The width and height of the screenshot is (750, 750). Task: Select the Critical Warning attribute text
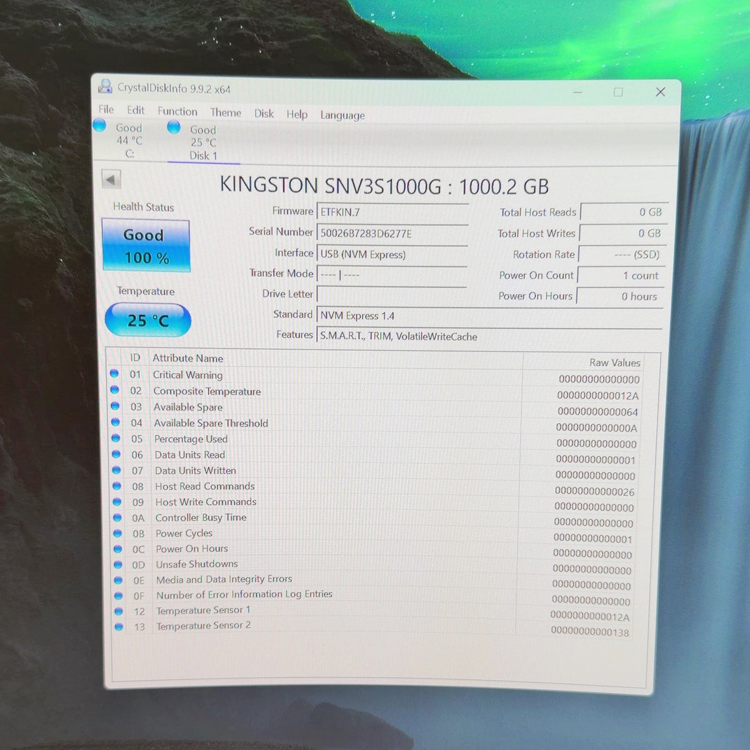[x=187, y=374]
